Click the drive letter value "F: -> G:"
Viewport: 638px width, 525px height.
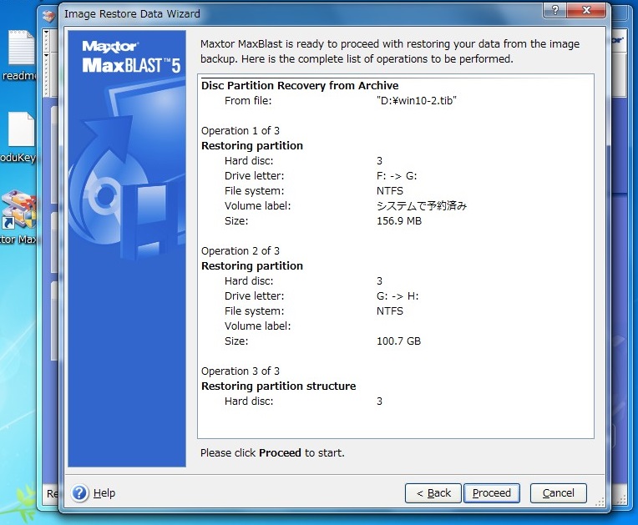point(397,175)
